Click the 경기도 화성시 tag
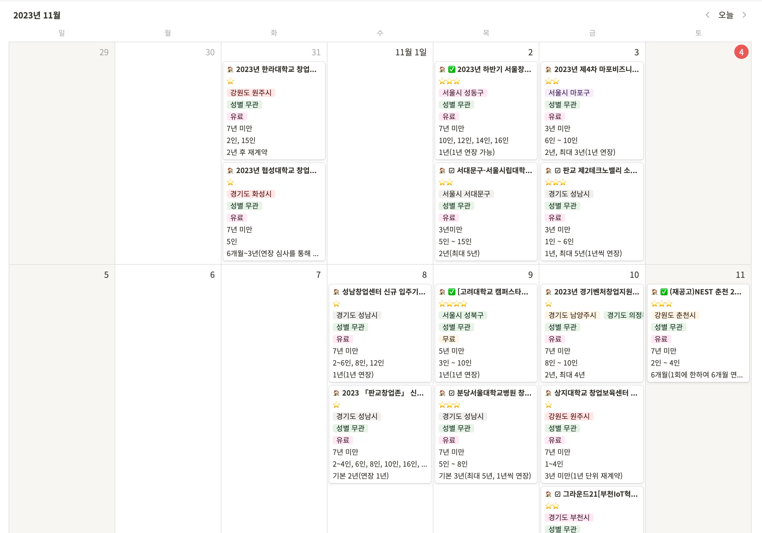The width and height of the screenshot is (762, 533). pos(251,194)
